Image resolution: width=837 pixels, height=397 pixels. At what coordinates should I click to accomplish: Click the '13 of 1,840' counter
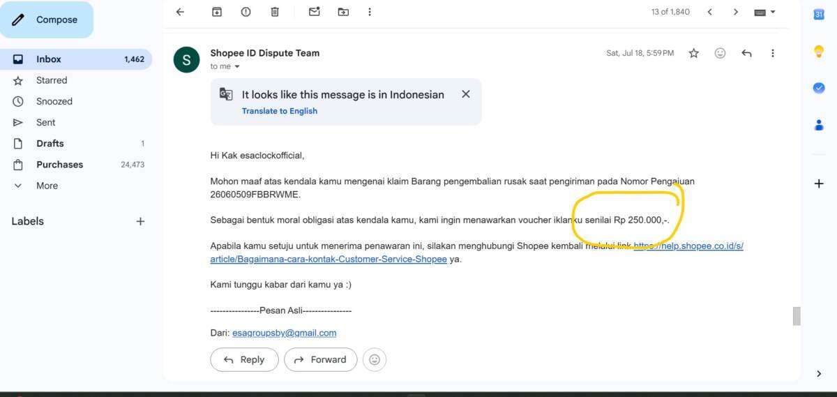tap(670, 12)
